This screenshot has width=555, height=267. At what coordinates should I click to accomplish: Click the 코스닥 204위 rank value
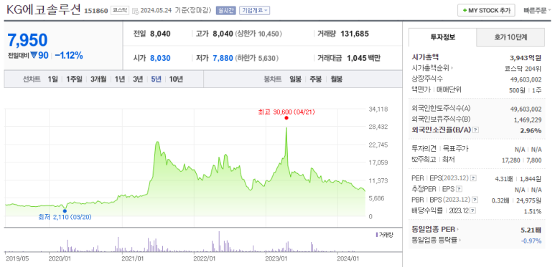click(x=523, y=68)
